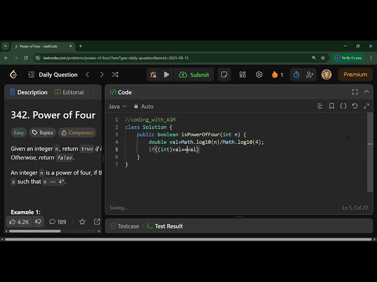Click the description panel horizontal scrollbar
Viewport: 377px width, 282px height.
coord(35,231)
